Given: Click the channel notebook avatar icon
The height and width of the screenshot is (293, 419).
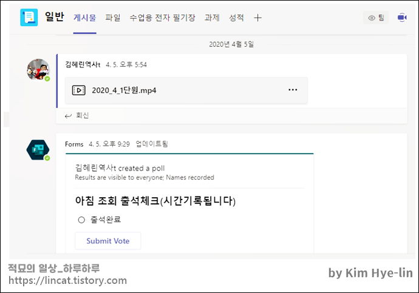Looking at the screenshot, I should click(29, 18).
